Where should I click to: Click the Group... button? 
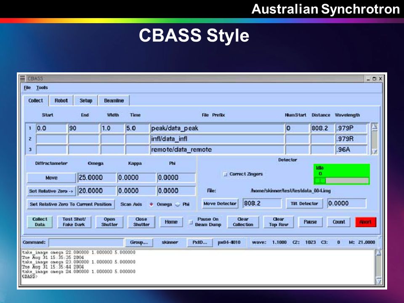point(139,242)
